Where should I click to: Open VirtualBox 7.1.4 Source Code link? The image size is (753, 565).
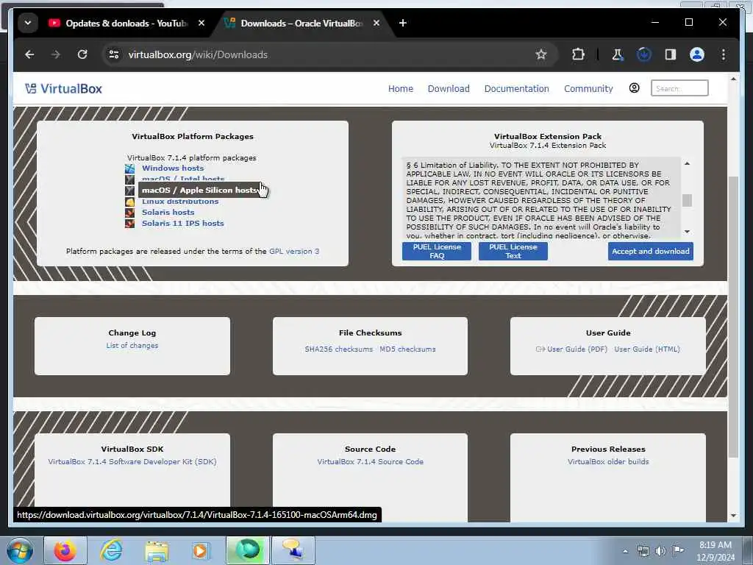[371, 462]
